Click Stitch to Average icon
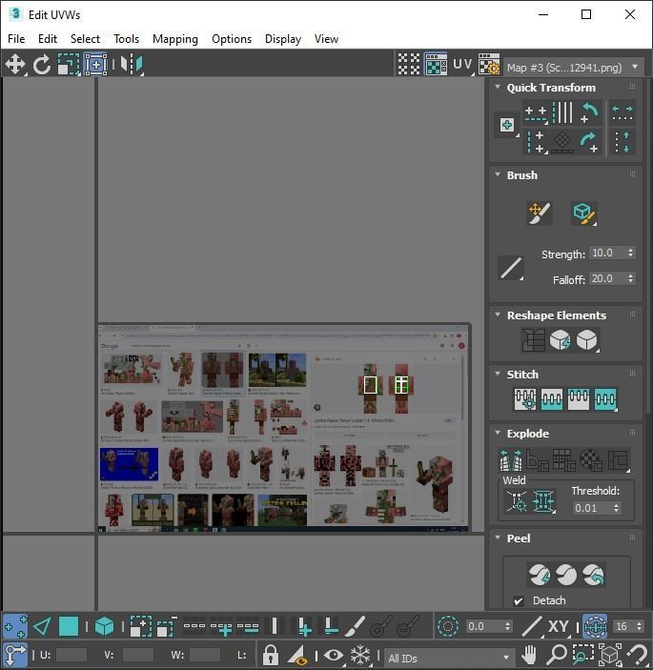This screenshot has height=670, width=653. click(x=552, y=399)
